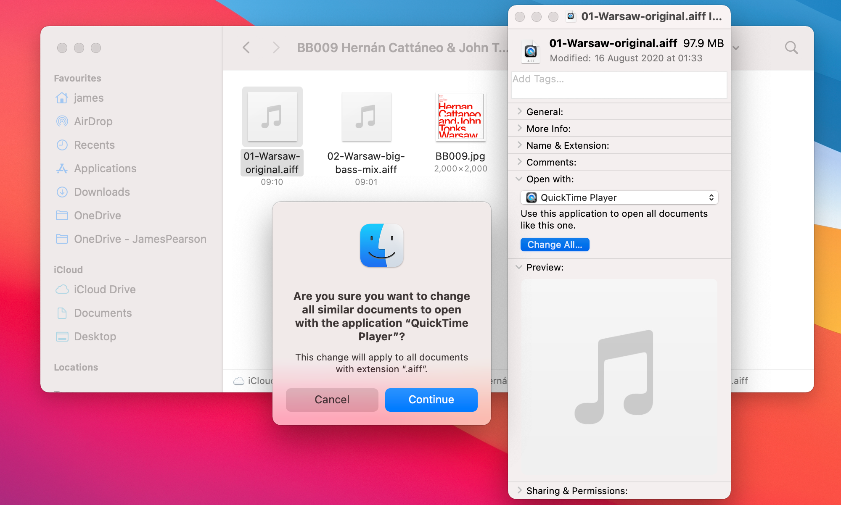The width and height of the screenshot is (841, 505).
Task: Open Desktop in the sidebar
Action: pyautogui.click(x=86, y=337)
